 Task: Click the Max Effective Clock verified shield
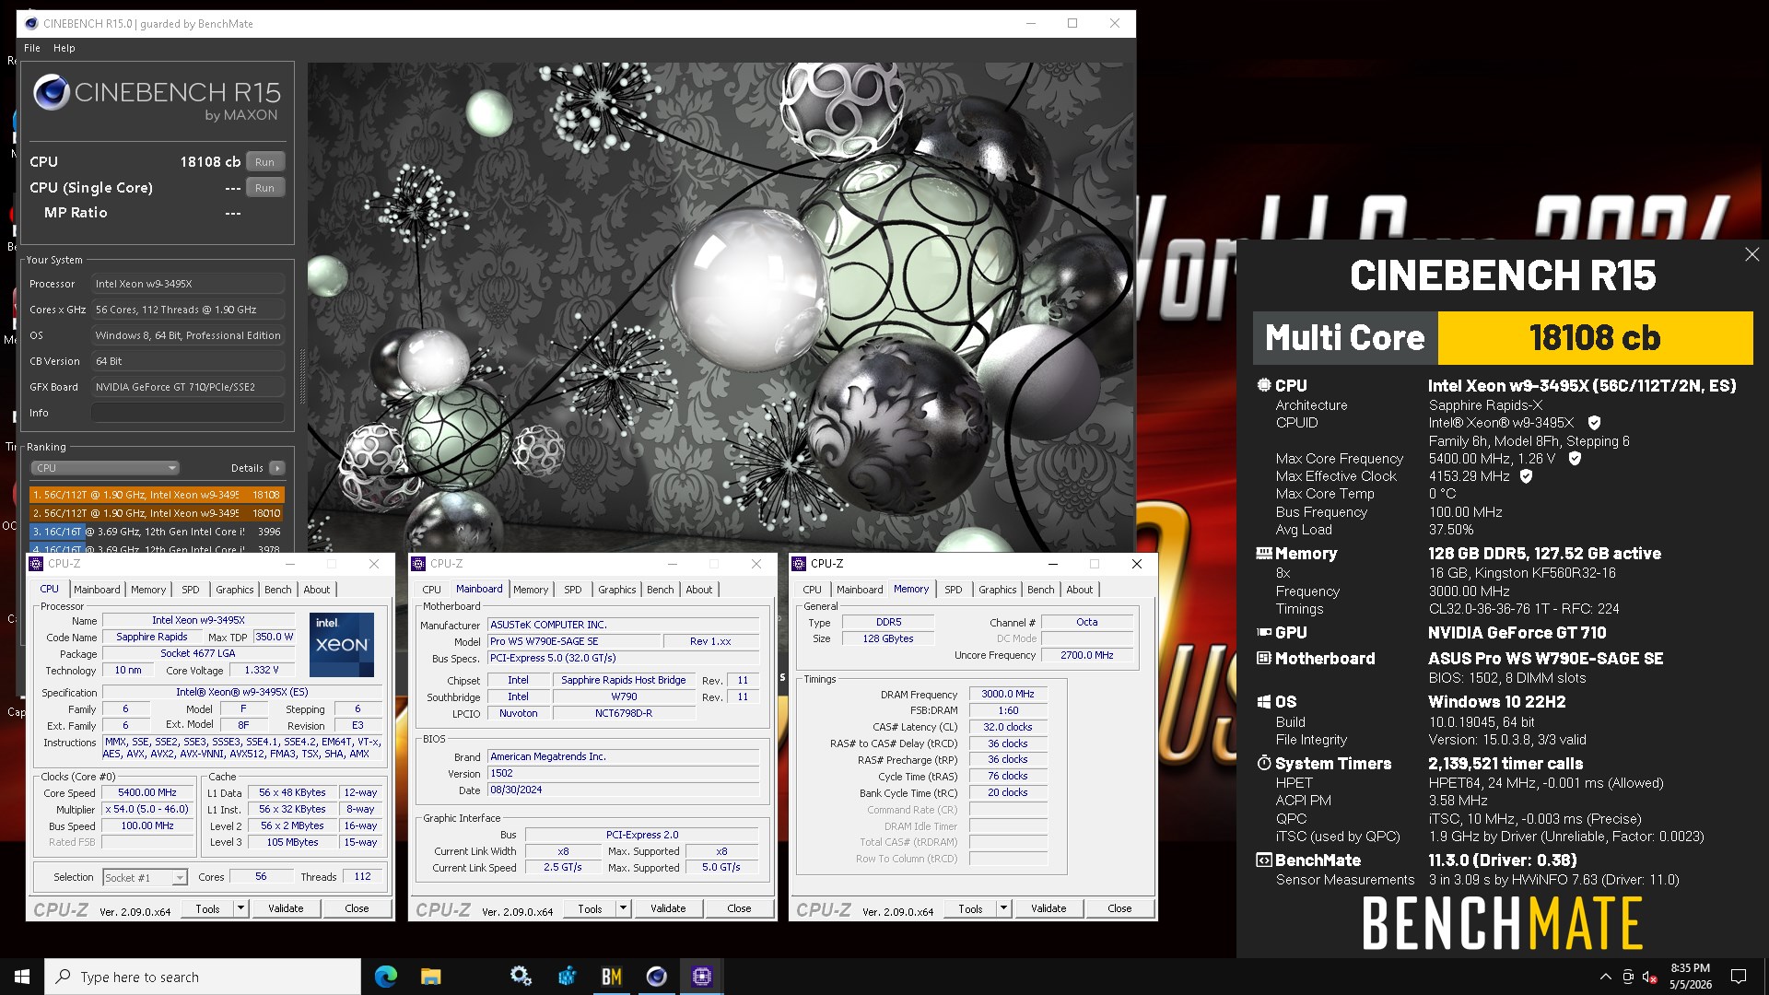[1526, 476]
